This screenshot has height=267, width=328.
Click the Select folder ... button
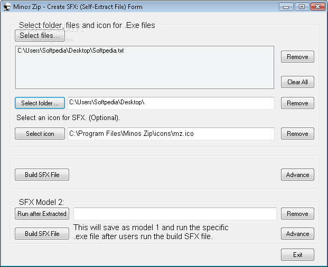click(x=40, y=103)
